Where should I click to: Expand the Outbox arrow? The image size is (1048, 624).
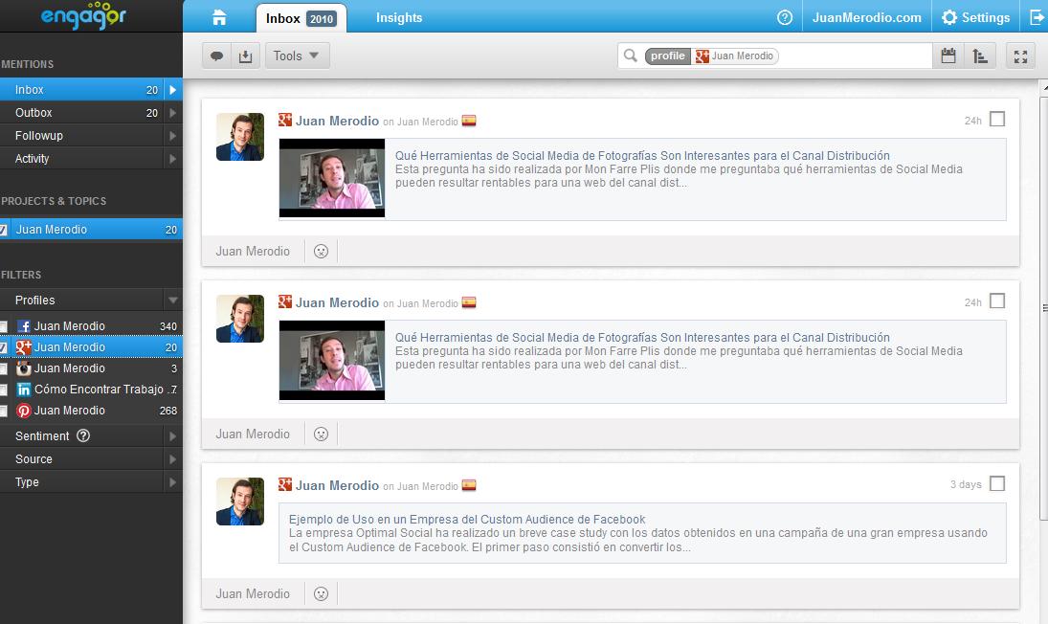172,113
